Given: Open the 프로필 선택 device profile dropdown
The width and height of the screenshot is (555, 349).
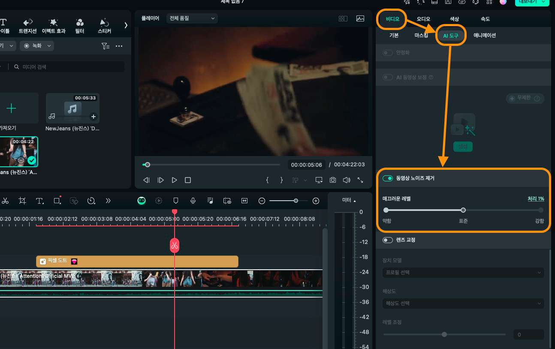Looking at the screenshot, I should (x=463, y=272).
